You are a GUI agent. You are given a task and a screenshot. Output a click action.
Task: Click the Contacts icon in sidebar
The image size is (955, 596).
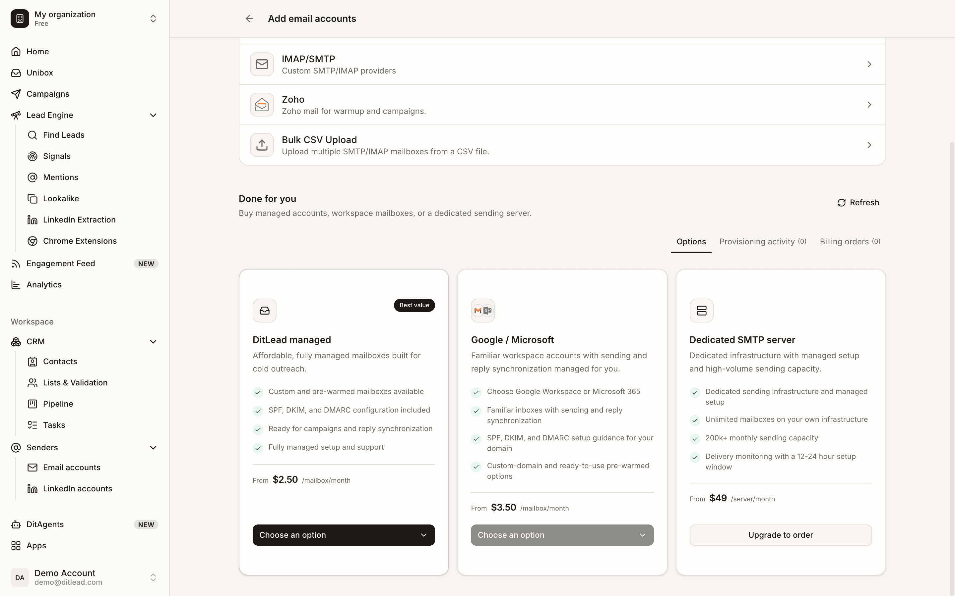pyautogui.click(x=32, y=362)
